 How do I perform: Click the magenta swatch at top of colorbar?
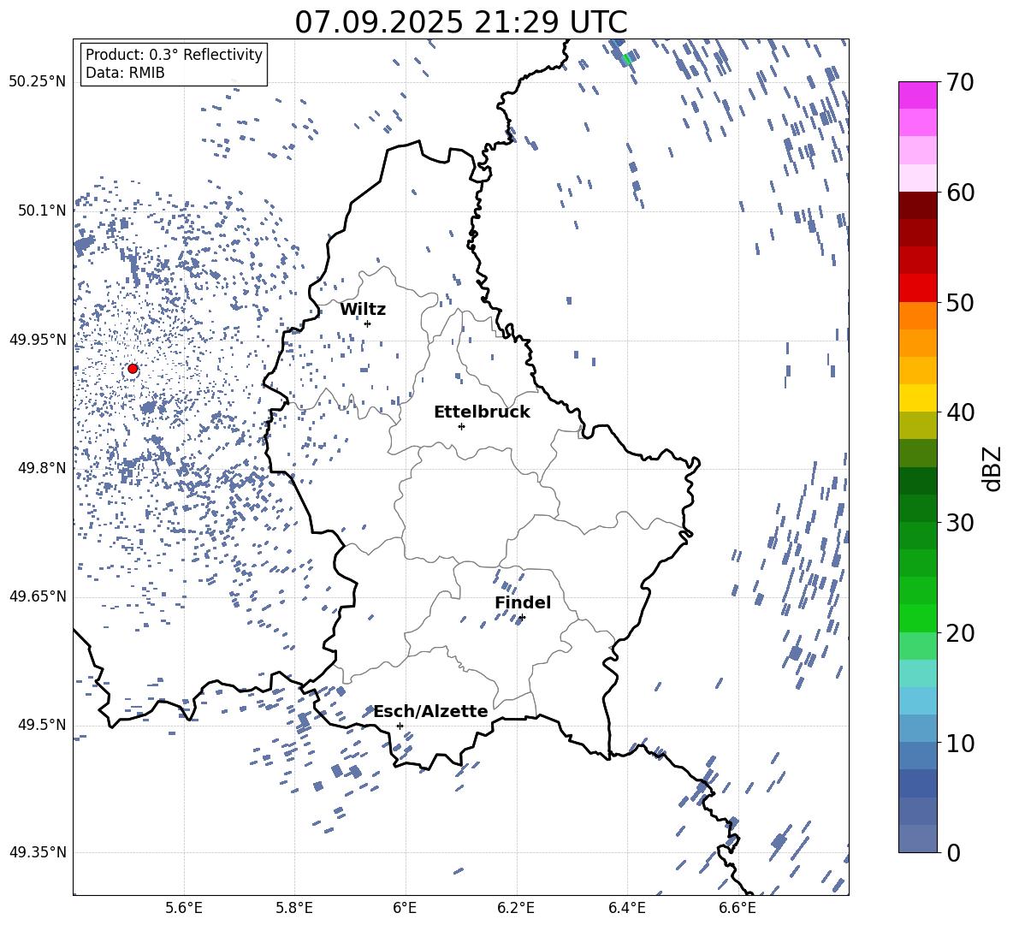click(917, 95)
